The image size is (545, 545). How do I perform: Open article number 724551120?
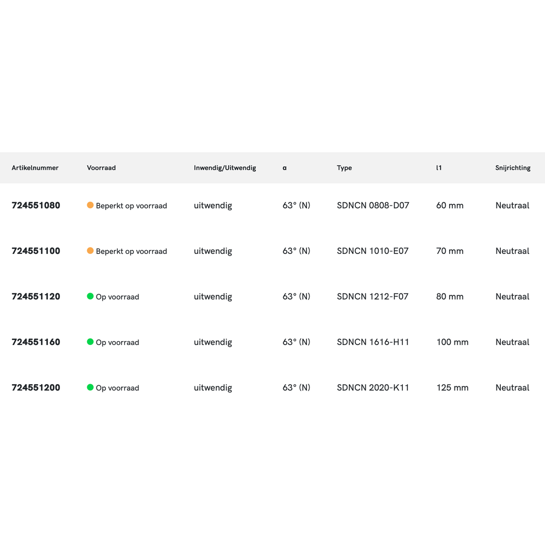(36, 296)
